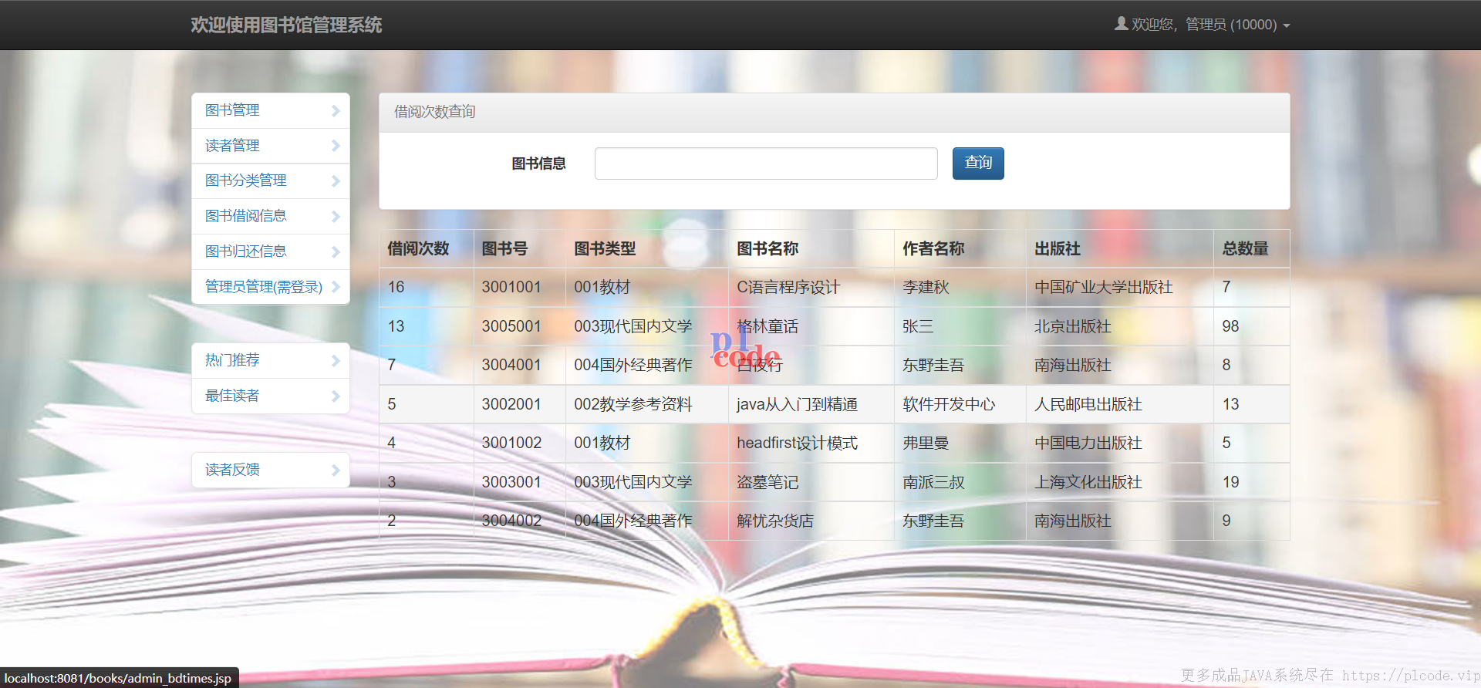Screen dimensions: 1481x688
Task: Click the 人民邮电出版社 cell
Action: 1119,404
